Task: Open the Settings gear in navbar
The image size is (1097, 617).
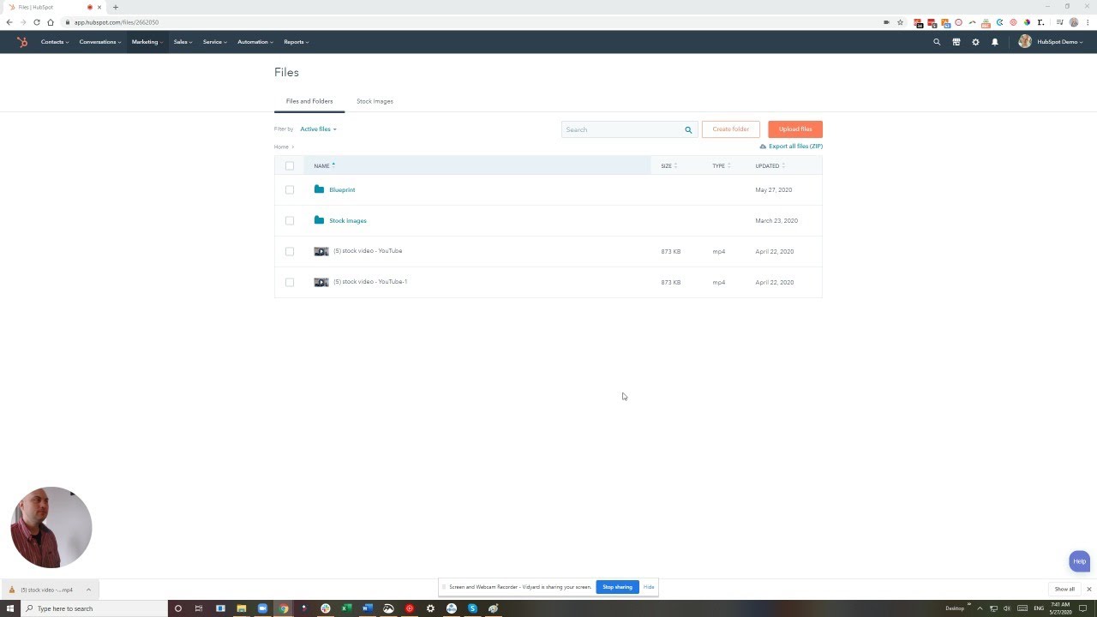Action: click(975, 42)
